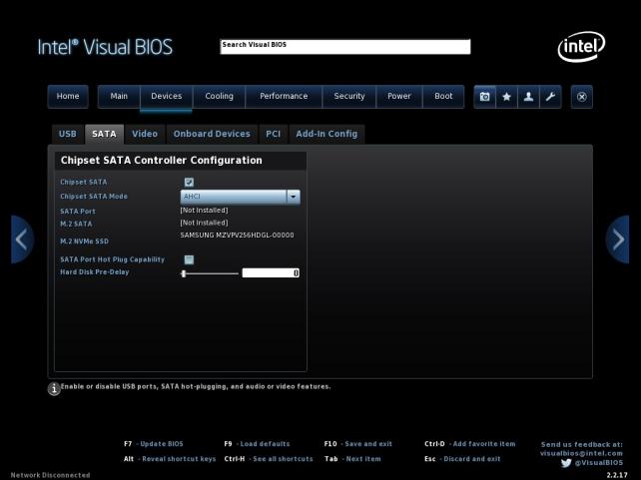Image resolution: width=641 pixels, height=480 pixels.
Task: Click the Hard Disk Pre-Delay slider handle
Action: tap(184, 272)
